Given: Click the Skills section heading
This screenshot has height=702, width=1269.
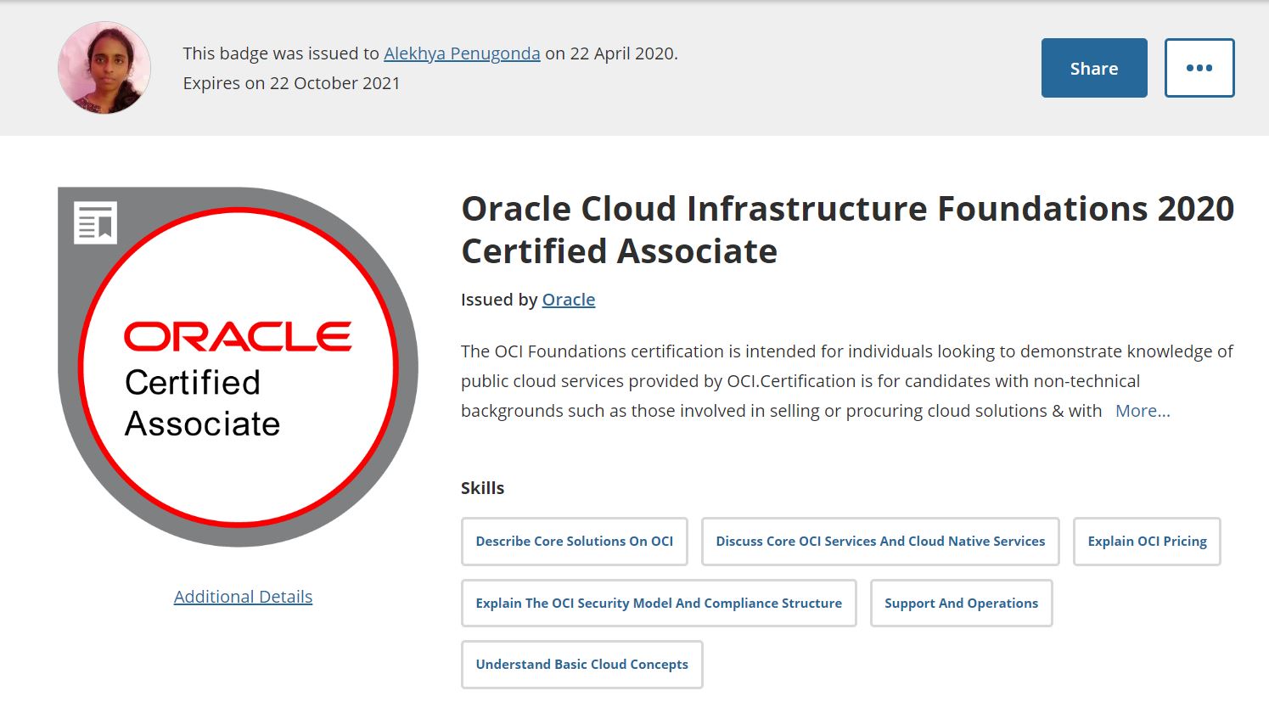Looking at the screenshot, I should point(482,488).
